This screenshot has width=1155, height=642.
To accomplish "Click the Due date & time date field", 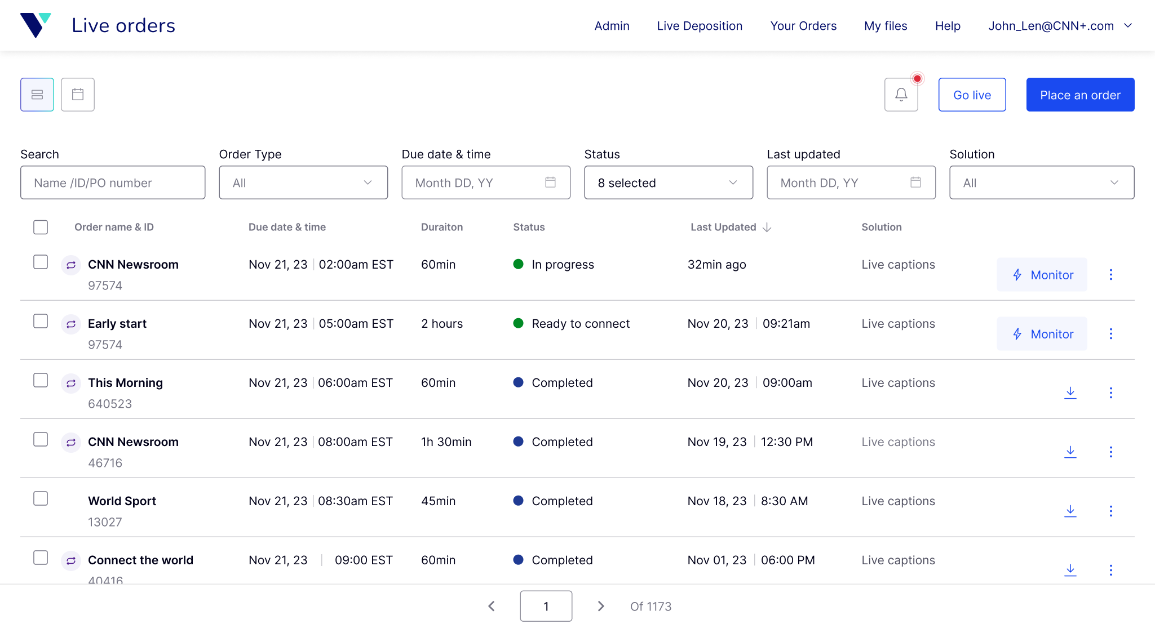I will 486,182.
